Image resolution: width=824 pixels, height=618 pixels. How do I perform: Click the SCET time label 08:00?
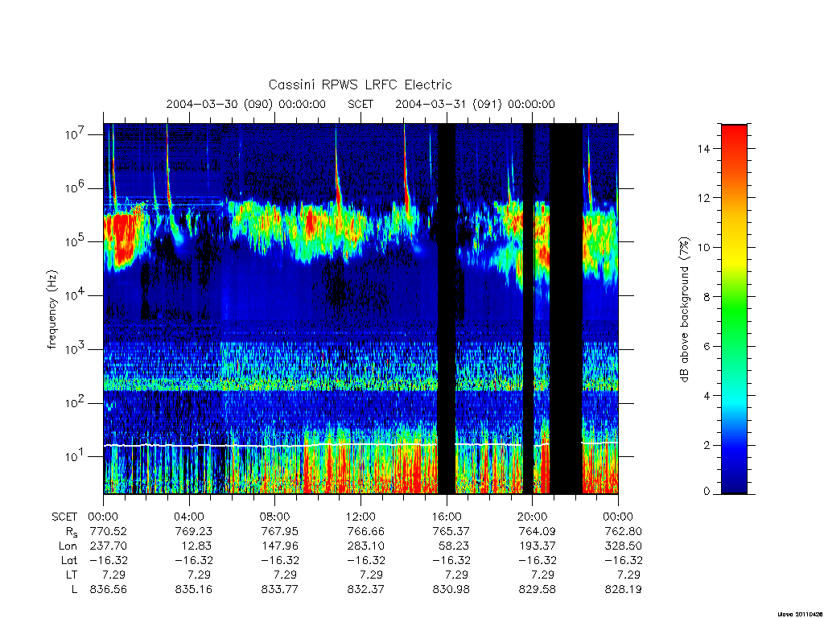pos(274,517)
